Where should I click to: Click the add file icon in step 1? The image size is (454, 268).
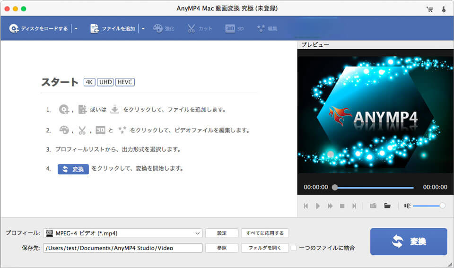[x=82, y=109]
